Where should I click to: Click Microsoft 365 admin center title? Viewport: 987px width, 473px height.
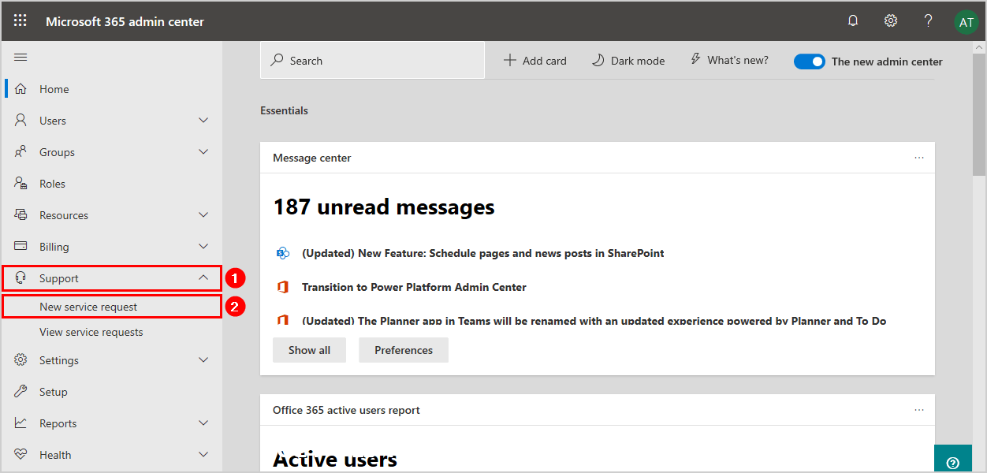click(x=125, y=21)
